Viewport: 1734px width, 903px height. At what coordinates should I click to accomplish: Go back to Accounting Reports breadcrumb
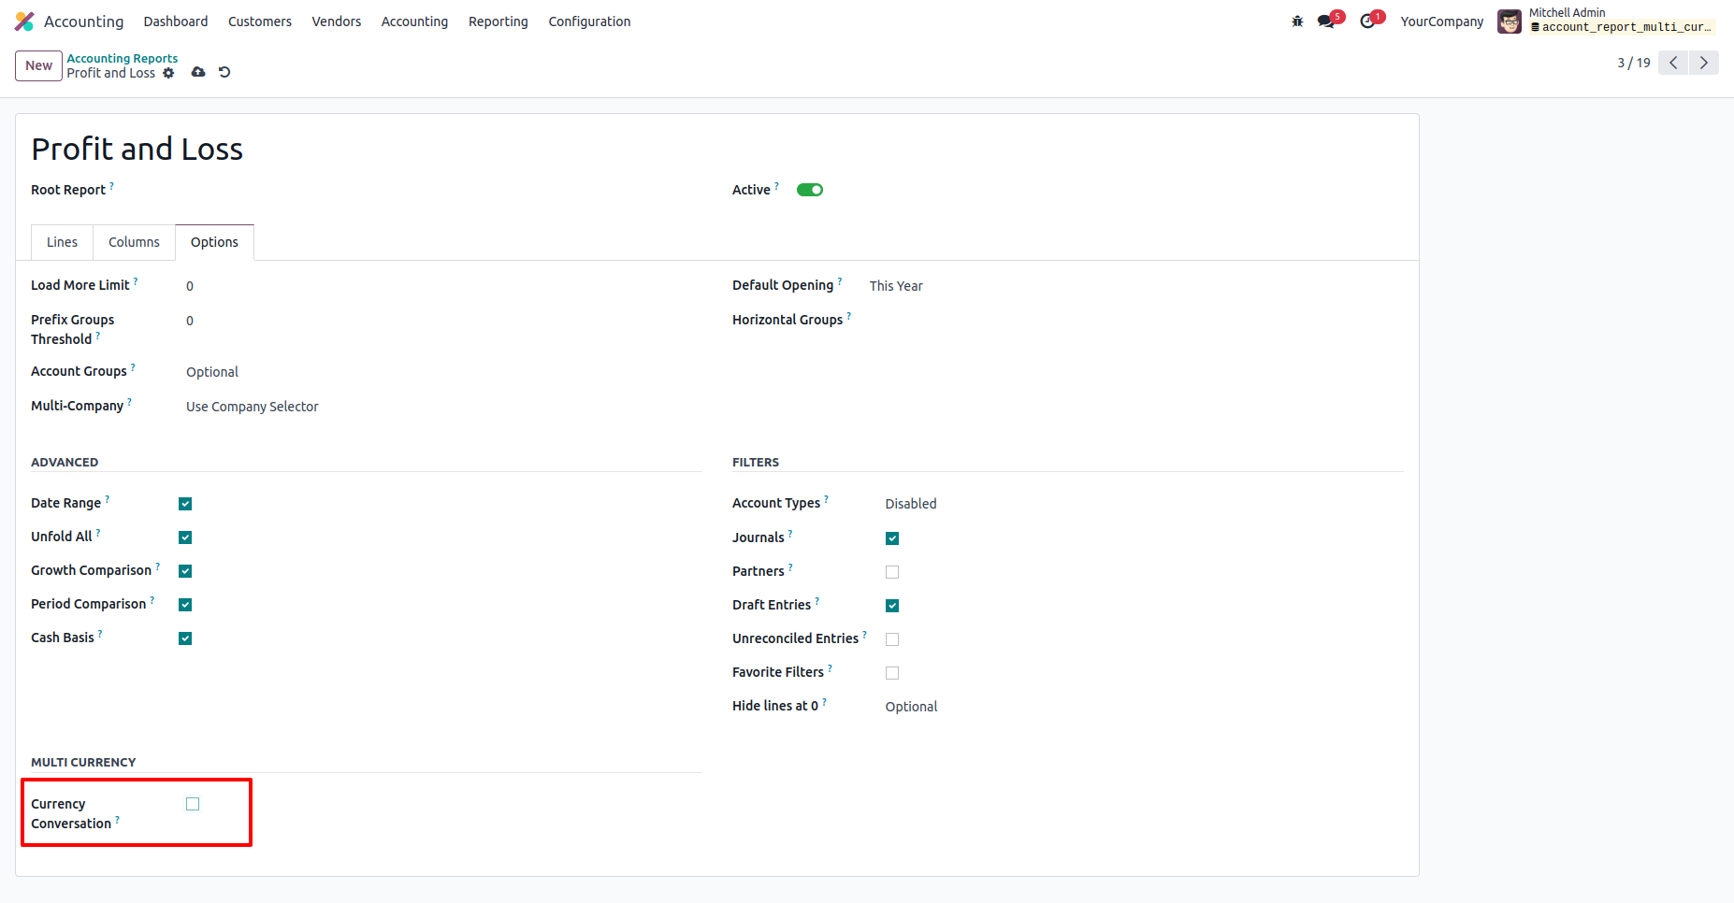[x=123, y=58]
